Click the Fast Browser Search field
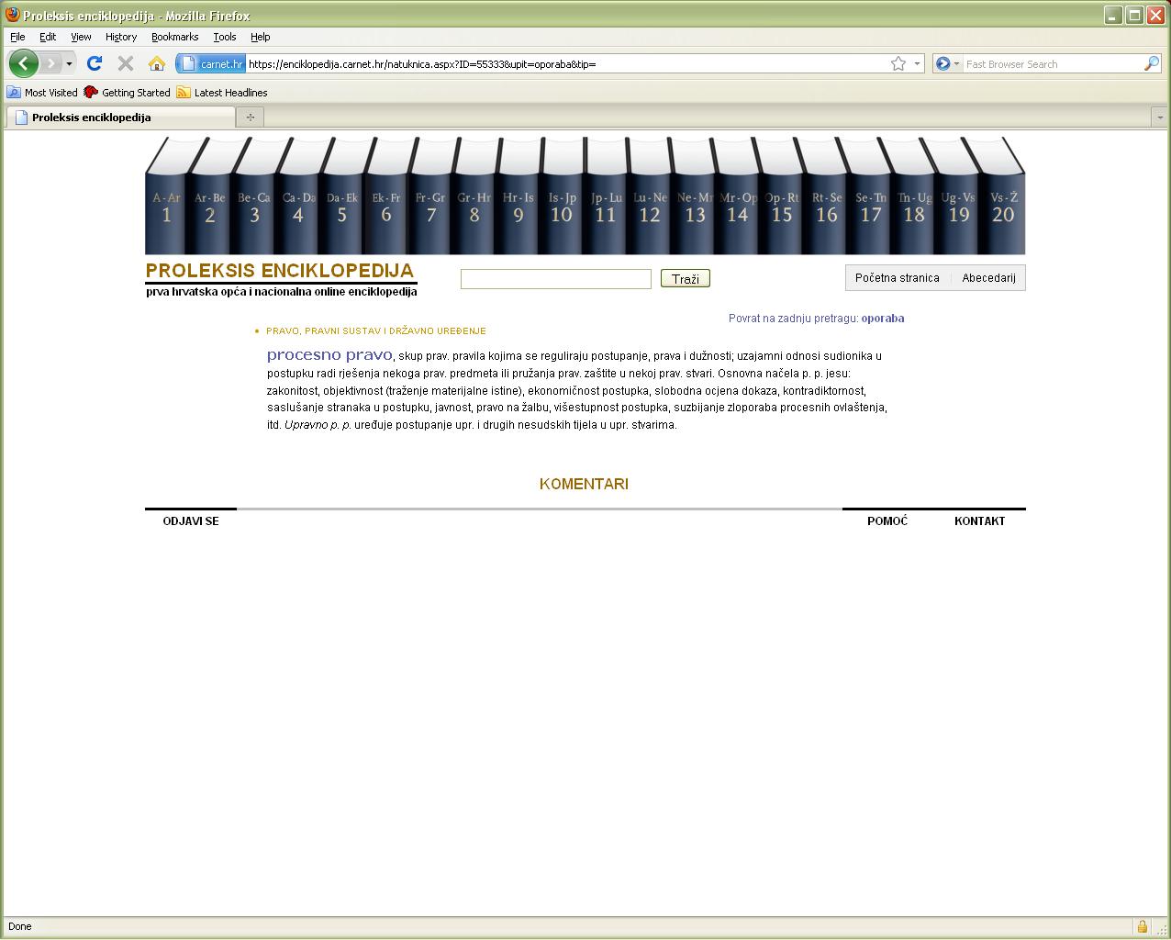 point(1053,63)
